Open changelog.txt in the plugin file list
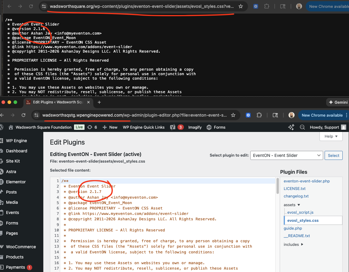Viewport: 349px width, 272px height. coord(296,196)
